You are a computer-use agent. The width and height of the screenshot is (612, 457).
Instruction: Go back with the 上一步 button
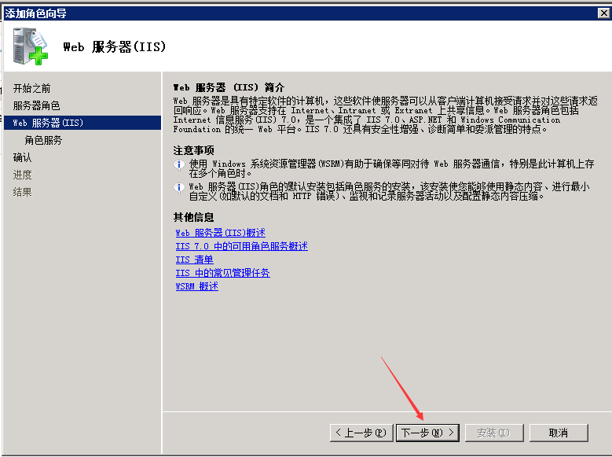361,433
